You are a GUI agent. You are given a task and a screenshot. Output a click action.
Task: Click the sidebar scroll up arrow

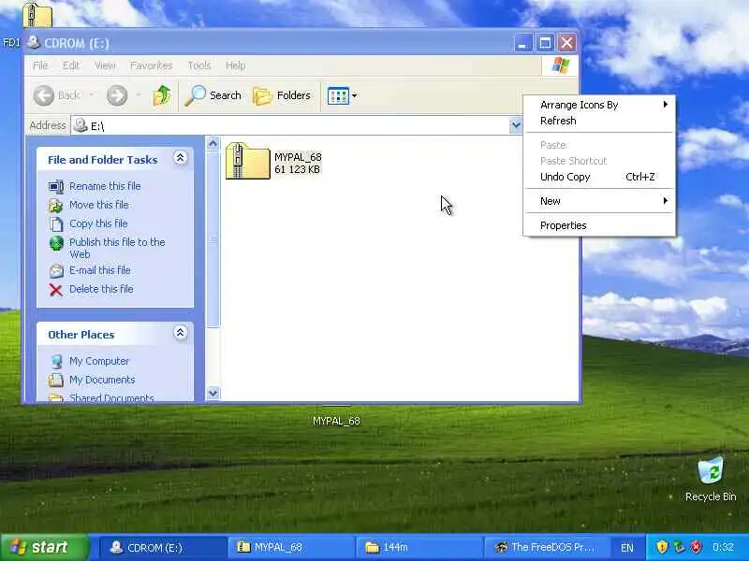coord(213,143)
